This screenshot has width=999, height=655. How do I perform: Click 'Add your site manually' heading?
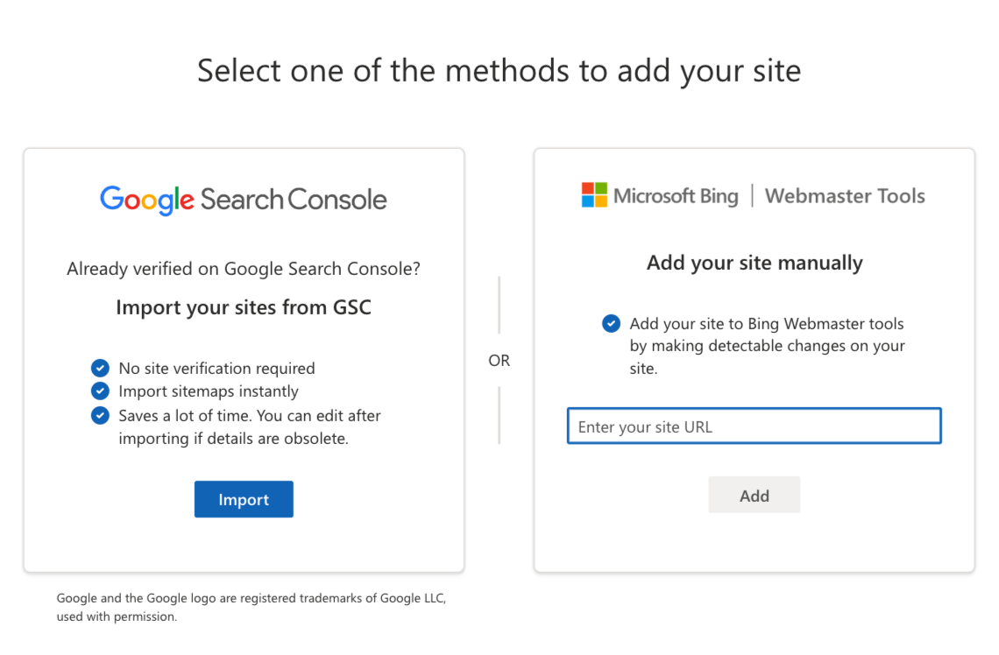754,263
